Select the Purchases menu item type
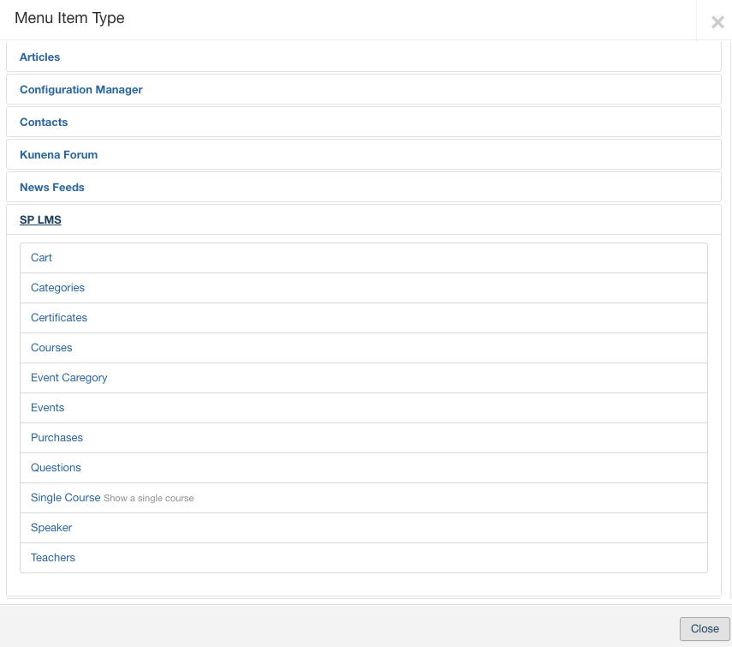 click(x=57, y=438)
